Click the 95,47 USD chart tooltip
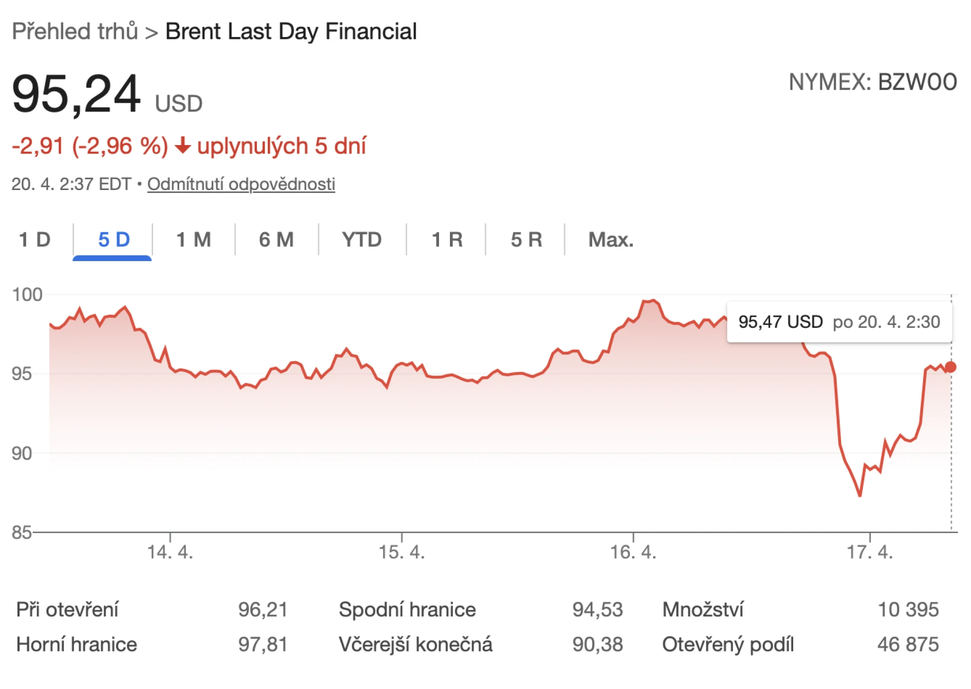This screenshot has width=971, height=689. (839, 322)
